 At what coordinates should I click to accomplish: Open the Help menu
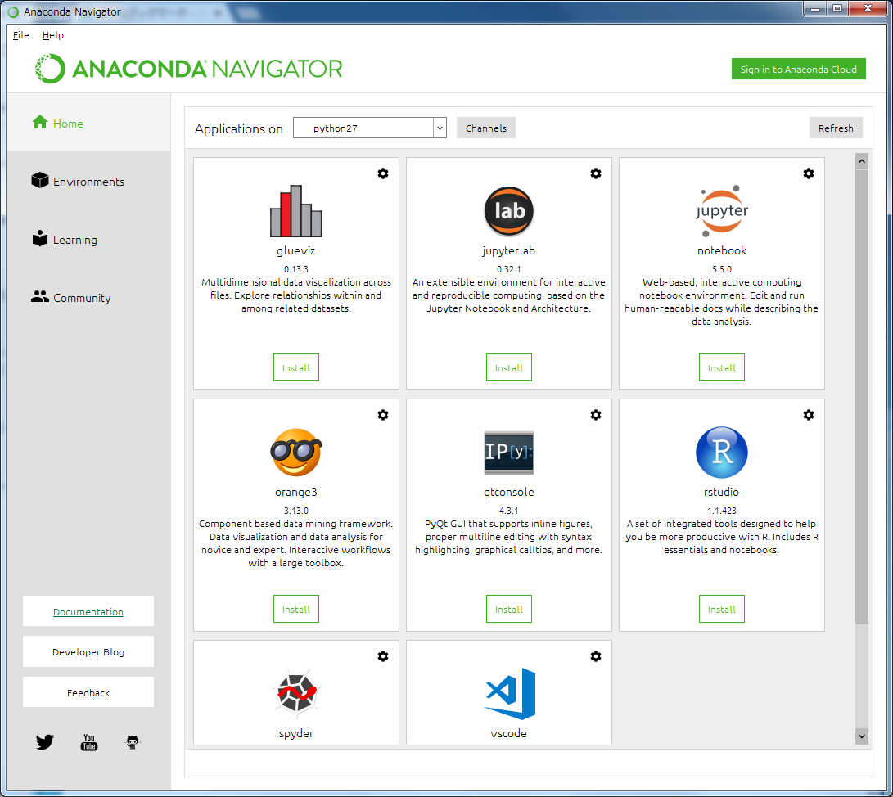(53, 35)
